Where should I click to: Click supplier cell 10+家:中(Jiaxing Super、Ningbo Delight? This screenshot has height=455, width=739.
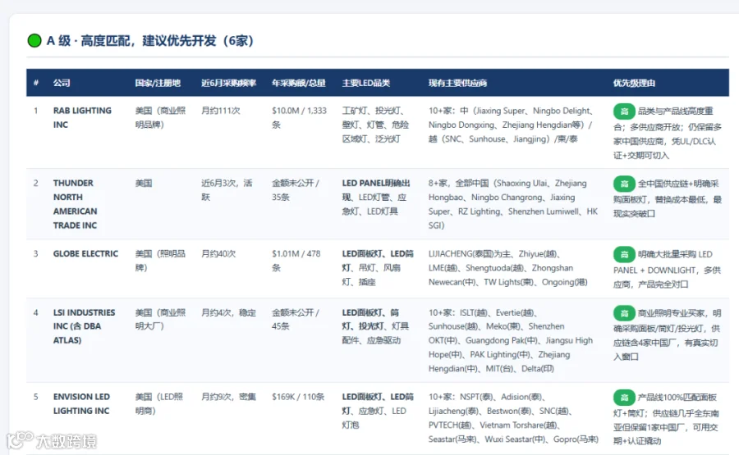click(511, 125)
